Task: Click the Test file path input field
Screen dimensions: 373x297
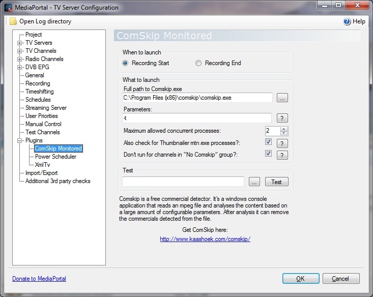Action: click(183, 182)
